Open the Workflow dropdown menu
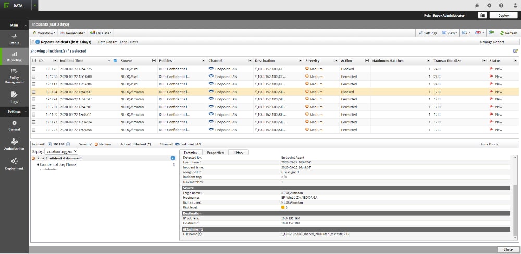 (x=45, y=33)
